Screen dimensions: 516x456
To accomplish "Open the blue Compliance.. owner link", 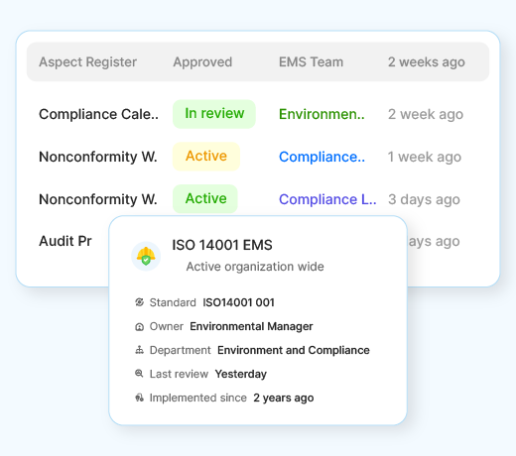I will tap(322, 157).
